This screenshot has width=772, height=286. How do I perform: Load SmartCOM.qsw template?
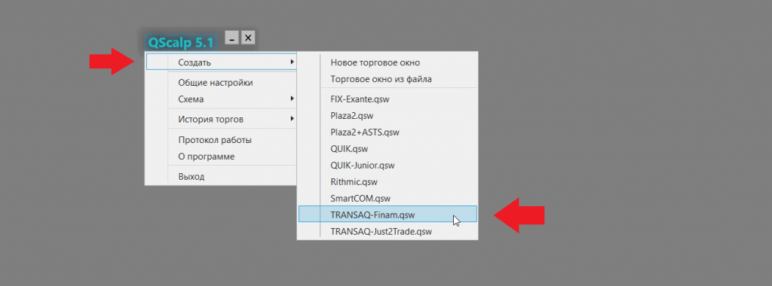[x=360, y=199]
